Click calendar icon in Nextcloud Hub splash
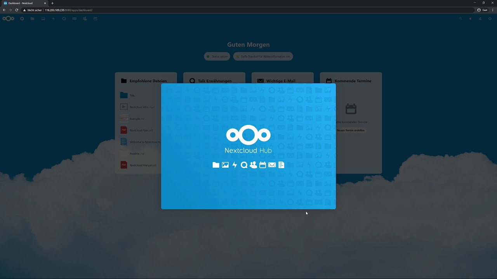This screenshot has width=497, height=279. [x=262, y=165]
